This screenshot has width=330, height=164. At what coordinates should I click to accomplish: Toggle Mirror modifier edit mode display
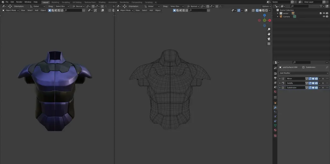310,79
